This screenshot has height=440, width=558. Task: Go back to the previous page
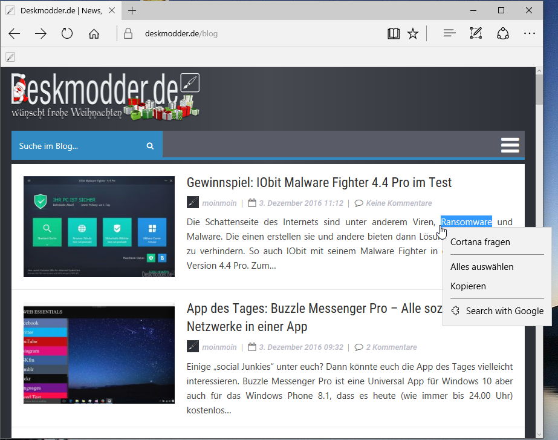point(15,34)
